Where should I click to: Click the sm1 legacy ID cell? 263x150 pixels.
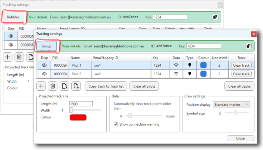click(122, 65)
